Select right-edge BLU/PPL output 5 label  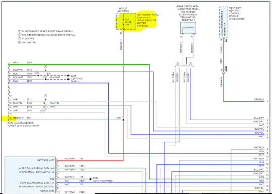[259, 129]
